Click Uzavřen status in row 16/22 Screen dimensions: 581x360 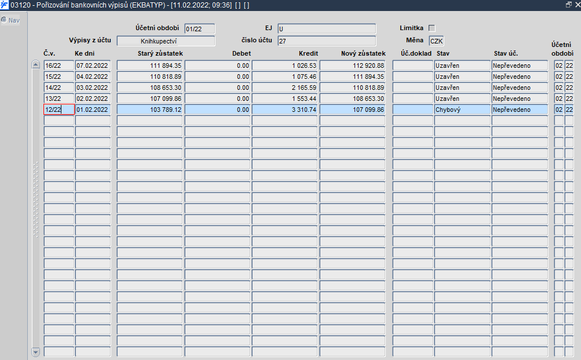[x=462, y=66]
